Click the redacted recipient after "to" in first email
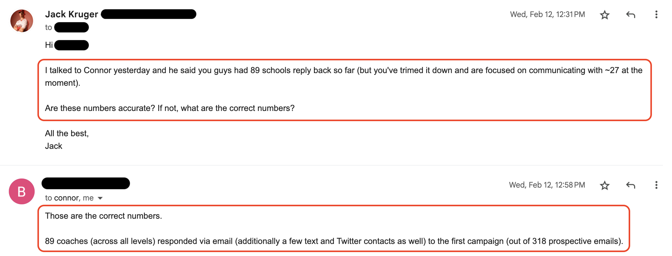Image resolution: width=672 pixels, height=256 pixels. click(71, 28)
